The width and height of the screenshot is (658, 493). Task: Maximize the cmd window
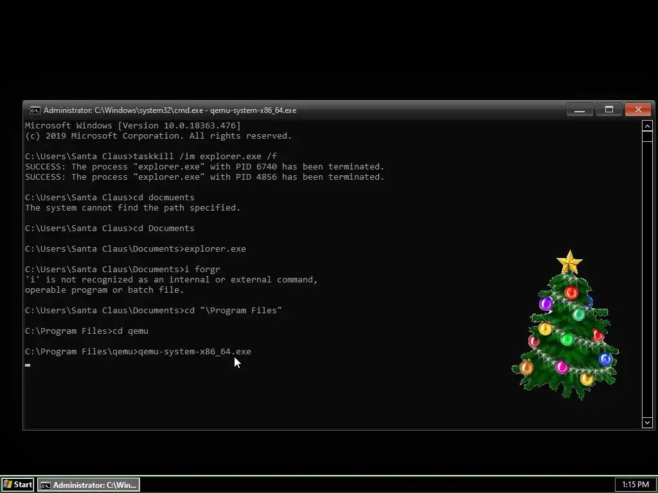click(609, 110)
